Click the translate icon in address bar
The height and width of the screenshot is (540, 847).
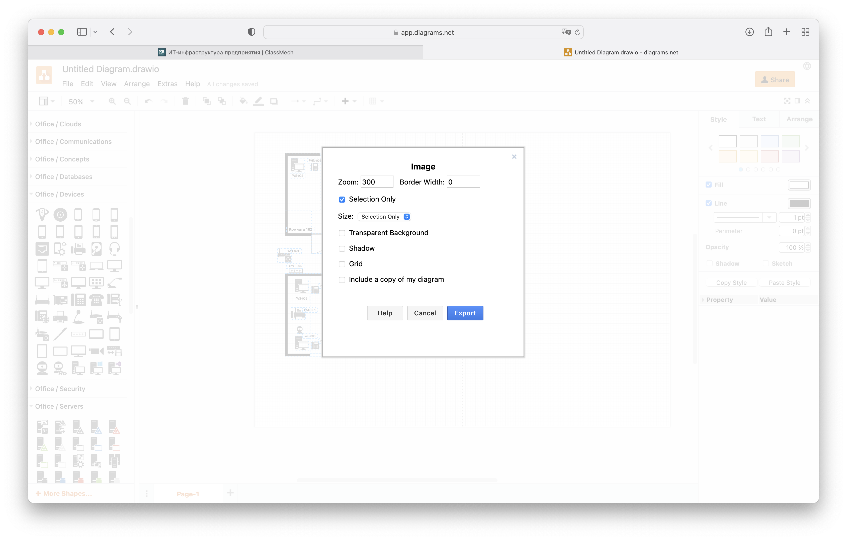[x=566, y=32]
